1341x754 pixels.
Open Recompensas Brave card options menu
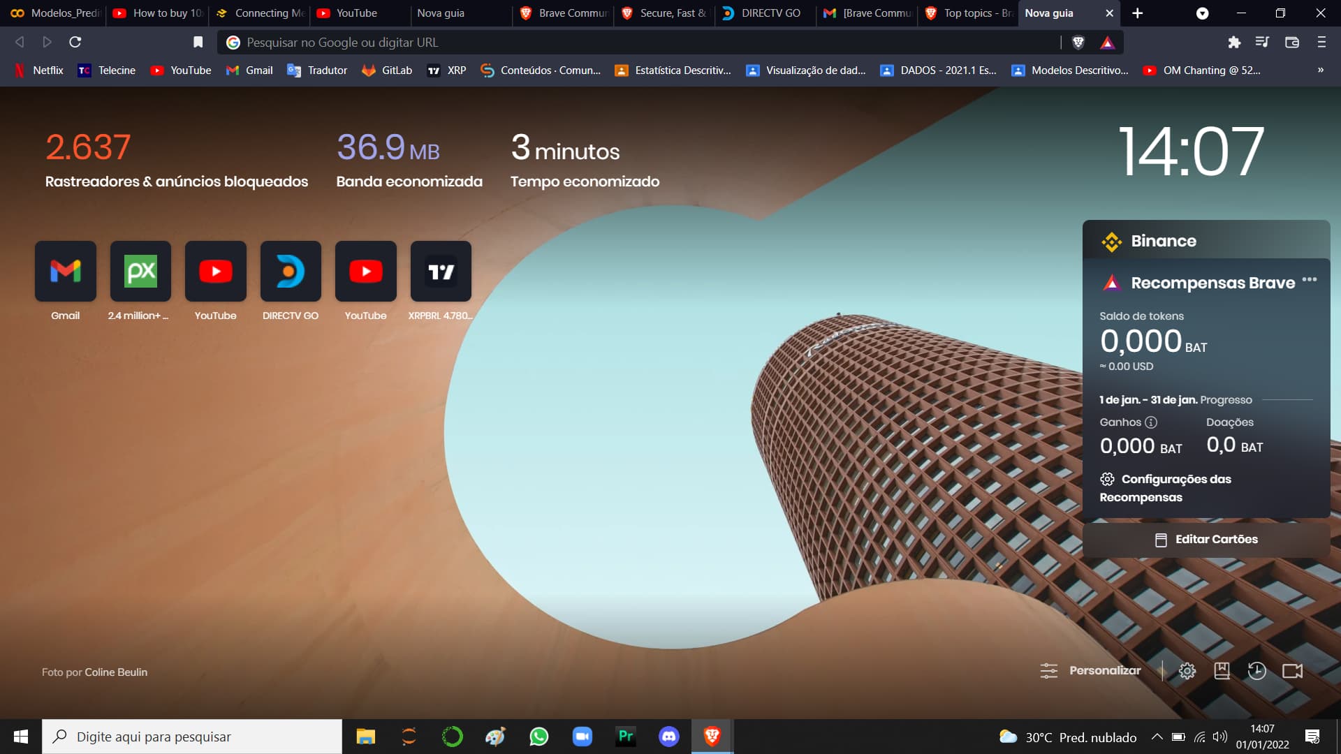coord(1310,280)
